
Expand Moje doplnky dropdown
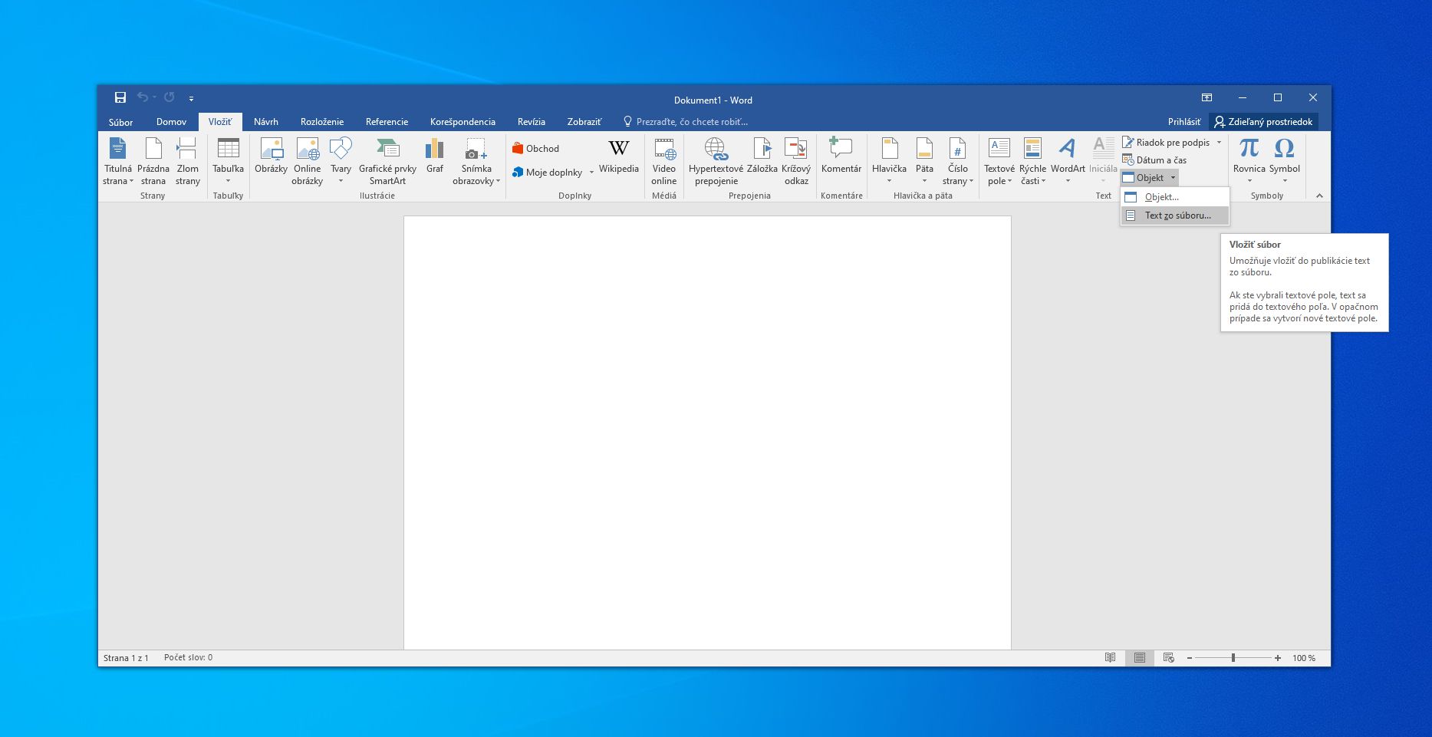point(591,173)
